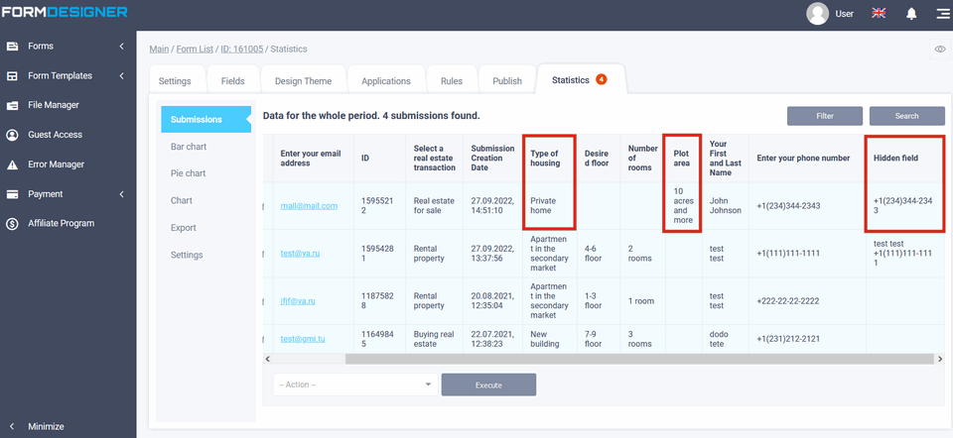Image resolution: width=953 pixels, height=438 pixels.
Task: Expand the Form Templates submenu chevron
Action: (x=121, y=76)
